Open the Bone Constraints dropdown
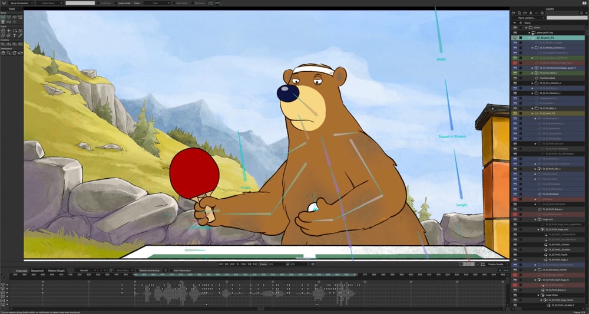The width and height of the screenshot is (589, 314). [22, 3]
